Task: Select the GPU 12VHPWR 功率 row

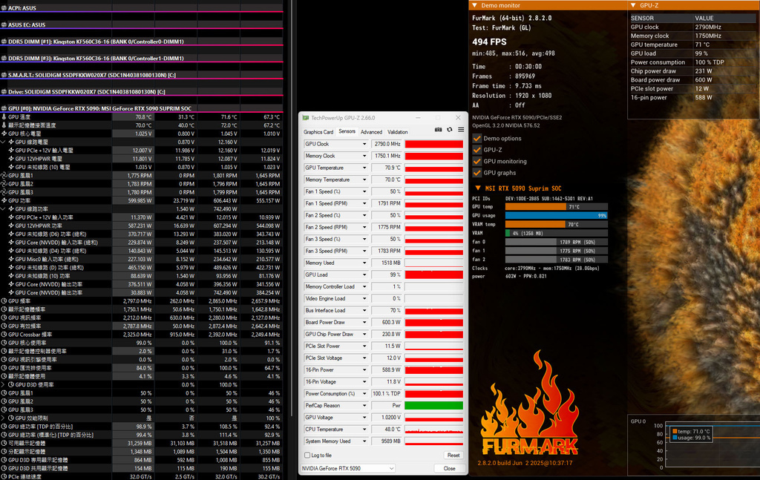Action: [141, 226]
